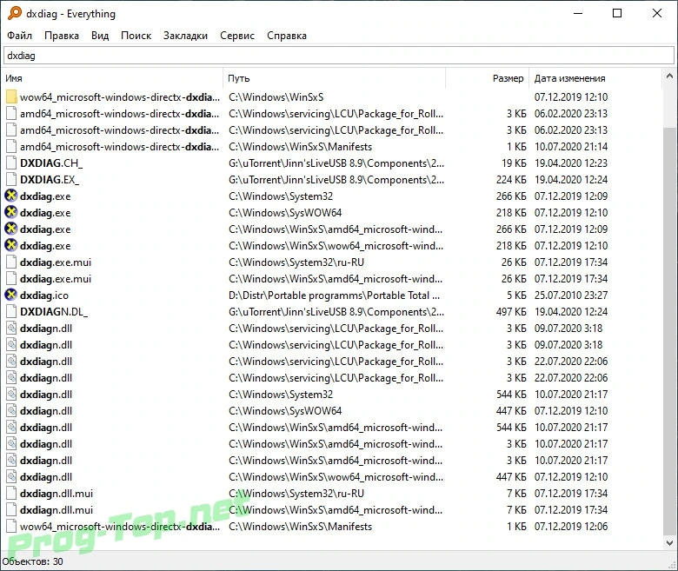678x571 pixels.
Task: Click dxdiagn.dll.mui icon in System32\ru-RU row
Action: point(11,493)
